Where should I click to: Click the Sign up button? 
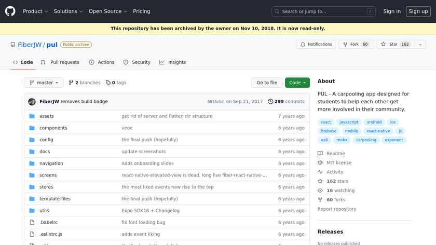[x=418, y=11]
